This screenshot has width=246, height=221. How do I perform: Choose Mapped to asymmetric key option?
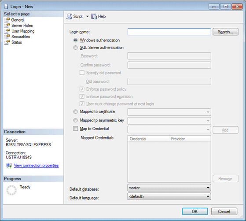tap(75, 120)
